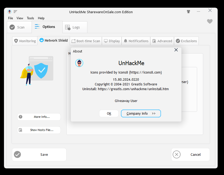Click the monitor icon on the Display tab
The height and width of the screenshot is (175, 224).
[x=106, y=41]
